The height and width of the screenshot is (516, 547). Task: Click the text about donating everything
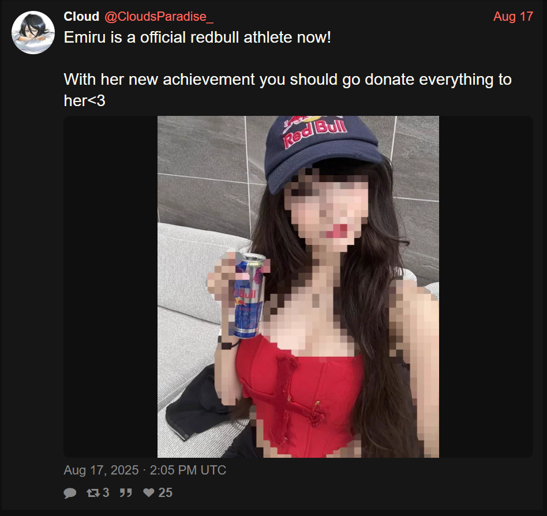pyautogui.click(x=287, y=90)
